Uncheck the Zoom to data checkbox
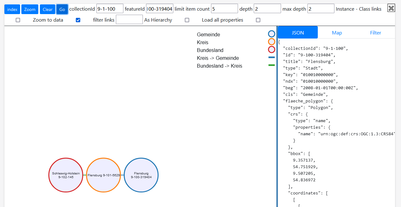Image resolution: width=401 pixels, height=207 pixels. 78,20
